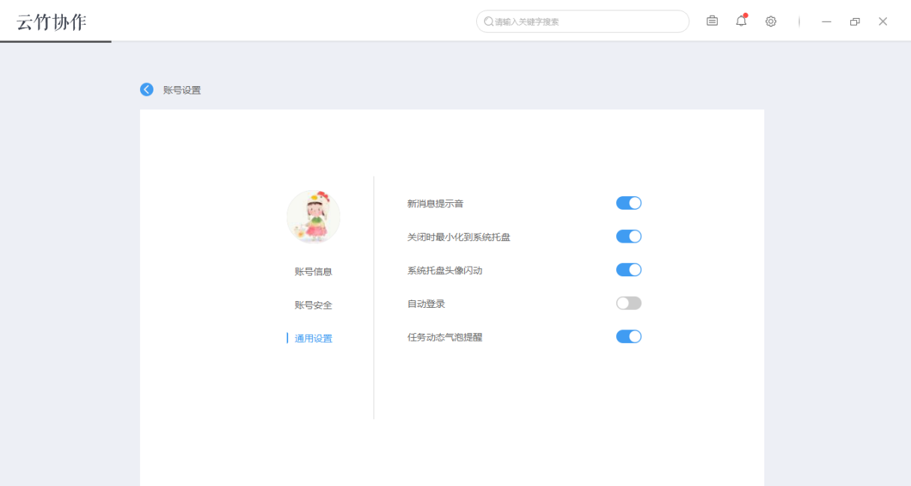The width and height of the screenshot is (911, 486).
Task: Switch to the 账号安全 section
Action: click(x=314, y=304)
